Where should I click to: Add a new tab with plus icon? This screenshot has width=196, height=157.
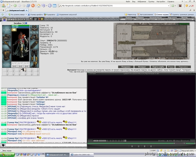[x=31, y=10]
